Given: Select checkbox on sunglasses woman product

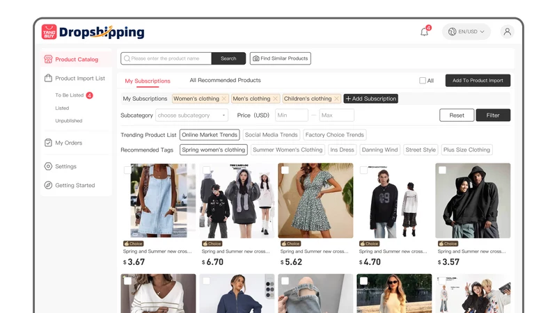Looking at the screenshot, I should click(363, 281).
